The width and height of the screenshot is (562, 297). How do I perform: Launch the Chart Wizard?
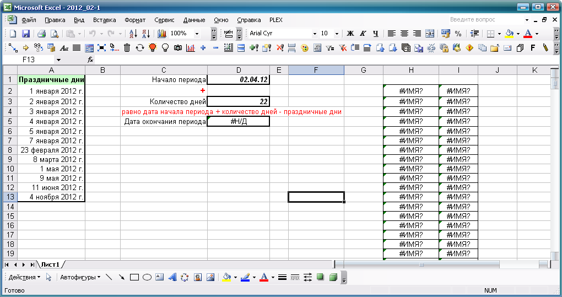[x=162, y=34]
